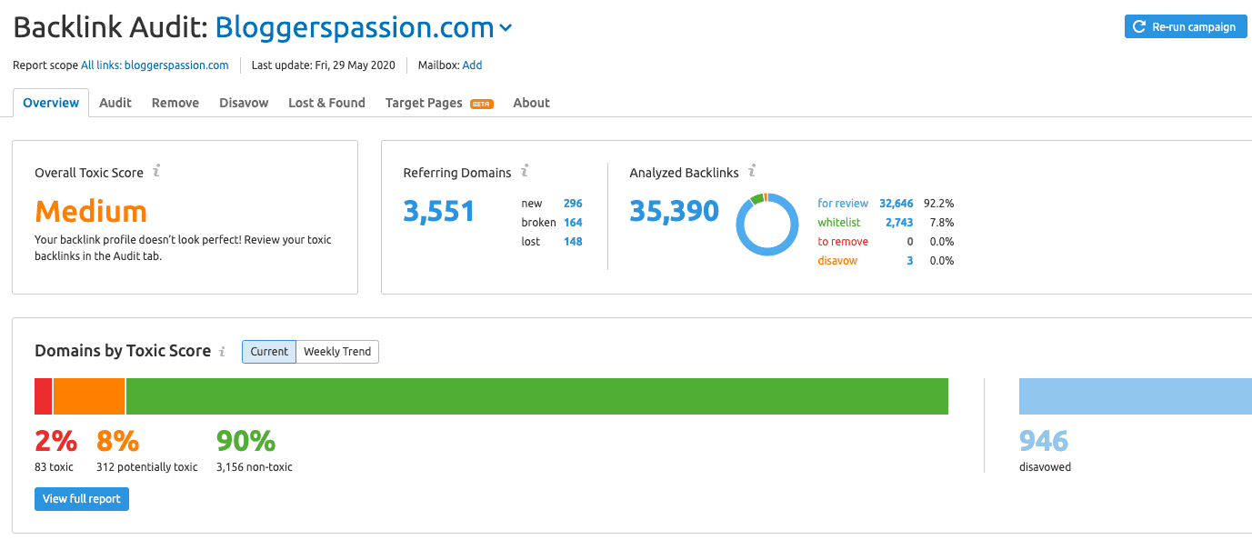Screen dimensions: 1252x540
Task: Click the 92.2% for review percentage
Action: click(x=939, y=204)
